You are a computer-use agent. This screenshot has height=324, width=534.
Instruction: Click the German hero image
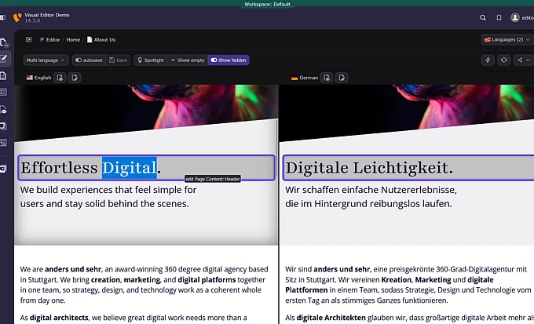(407, 112)
